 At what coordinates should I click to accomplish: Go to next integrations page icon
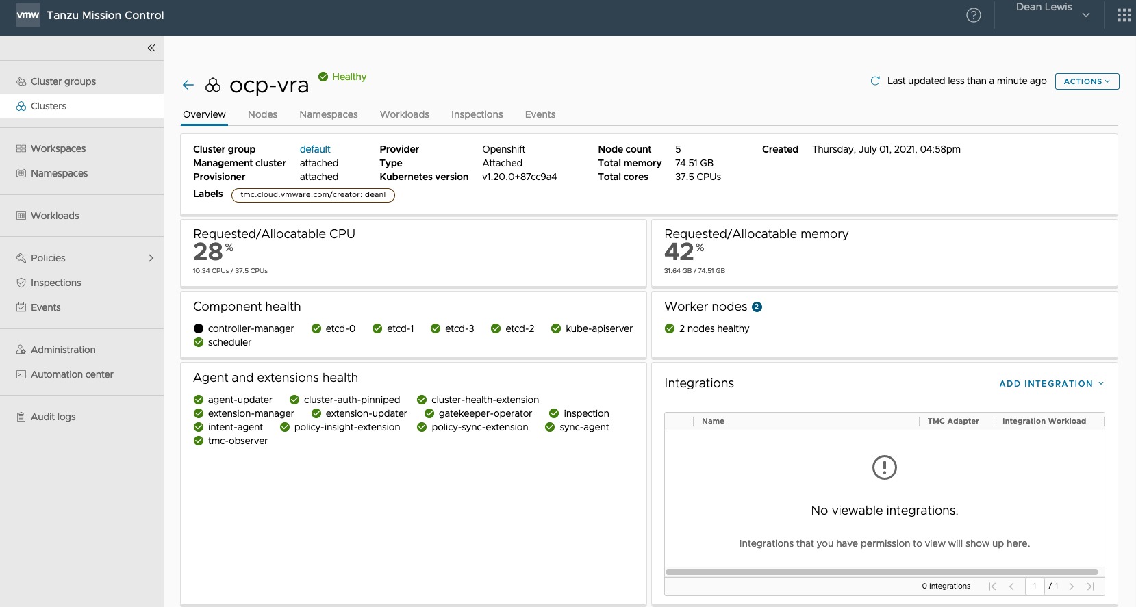click(1072, 586)
